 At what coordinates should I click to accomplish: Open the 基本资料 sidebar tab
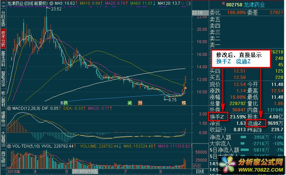pos(3,59)
